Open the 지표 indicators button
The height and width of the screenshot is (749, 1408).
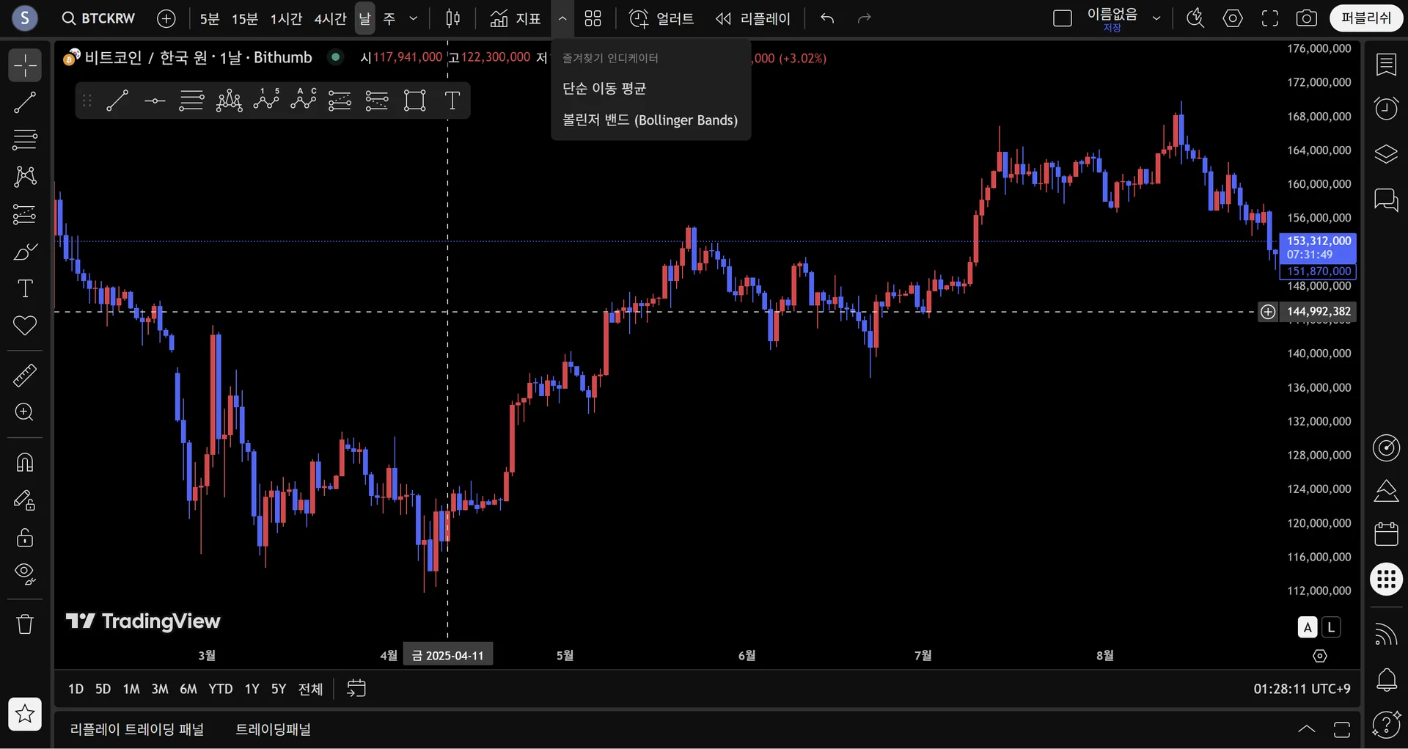click(516, 18)
